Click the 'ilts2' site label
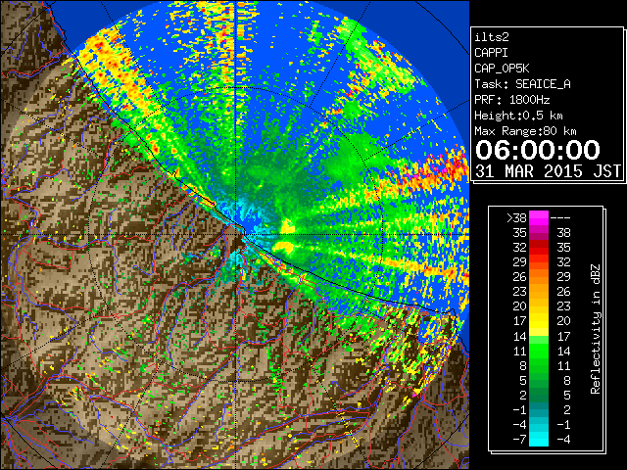This screenshot has width=627, height=470. (492, 37)
